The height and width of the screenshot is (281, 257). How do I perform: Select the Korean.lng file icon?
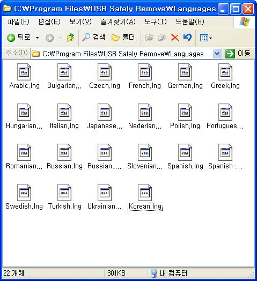[x=145, y=193]
